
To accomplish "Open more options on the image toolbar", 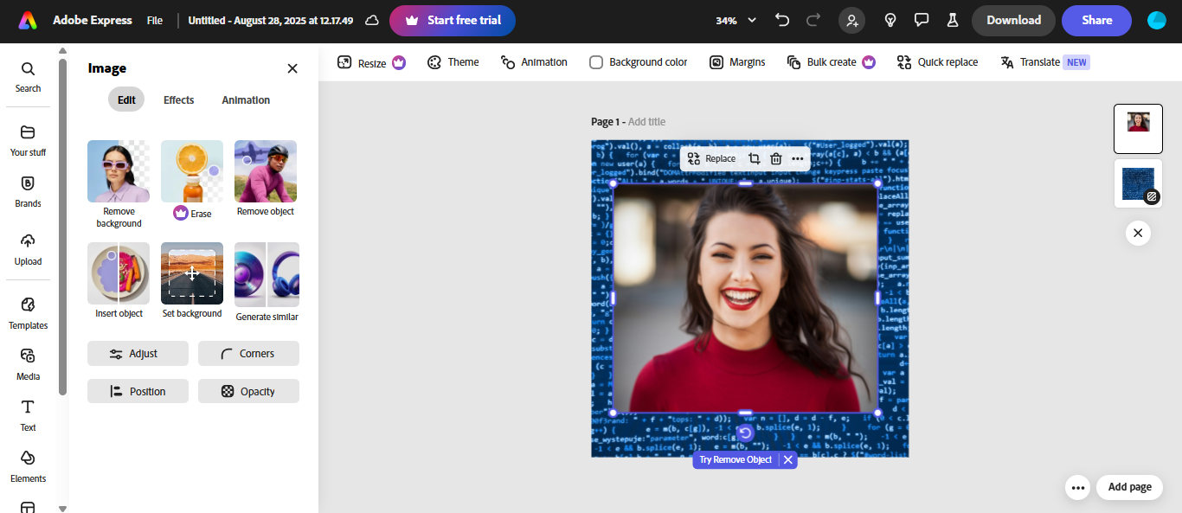I will pos(797,158).
